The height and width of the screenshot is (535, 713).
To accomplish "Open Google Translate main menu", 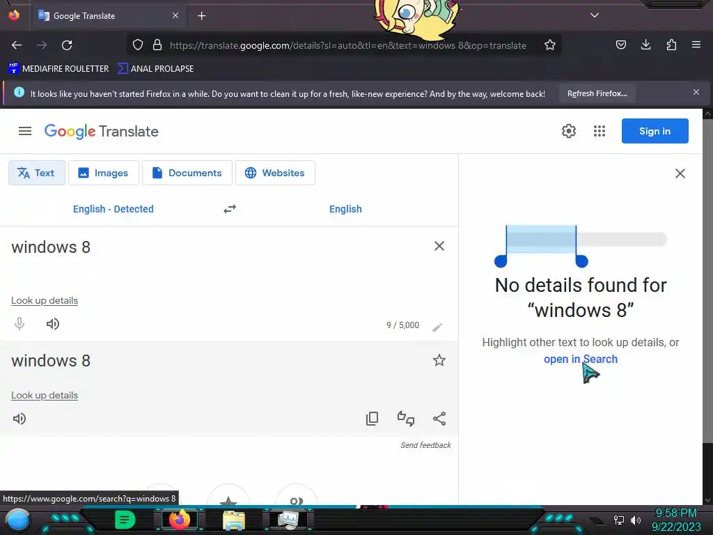I will pyautogui.click(x=25, y=131).
